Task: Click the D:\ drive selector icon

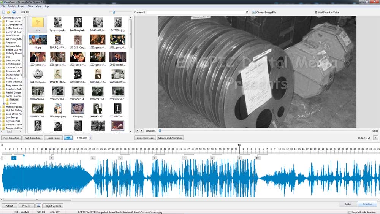Action: 23,12
